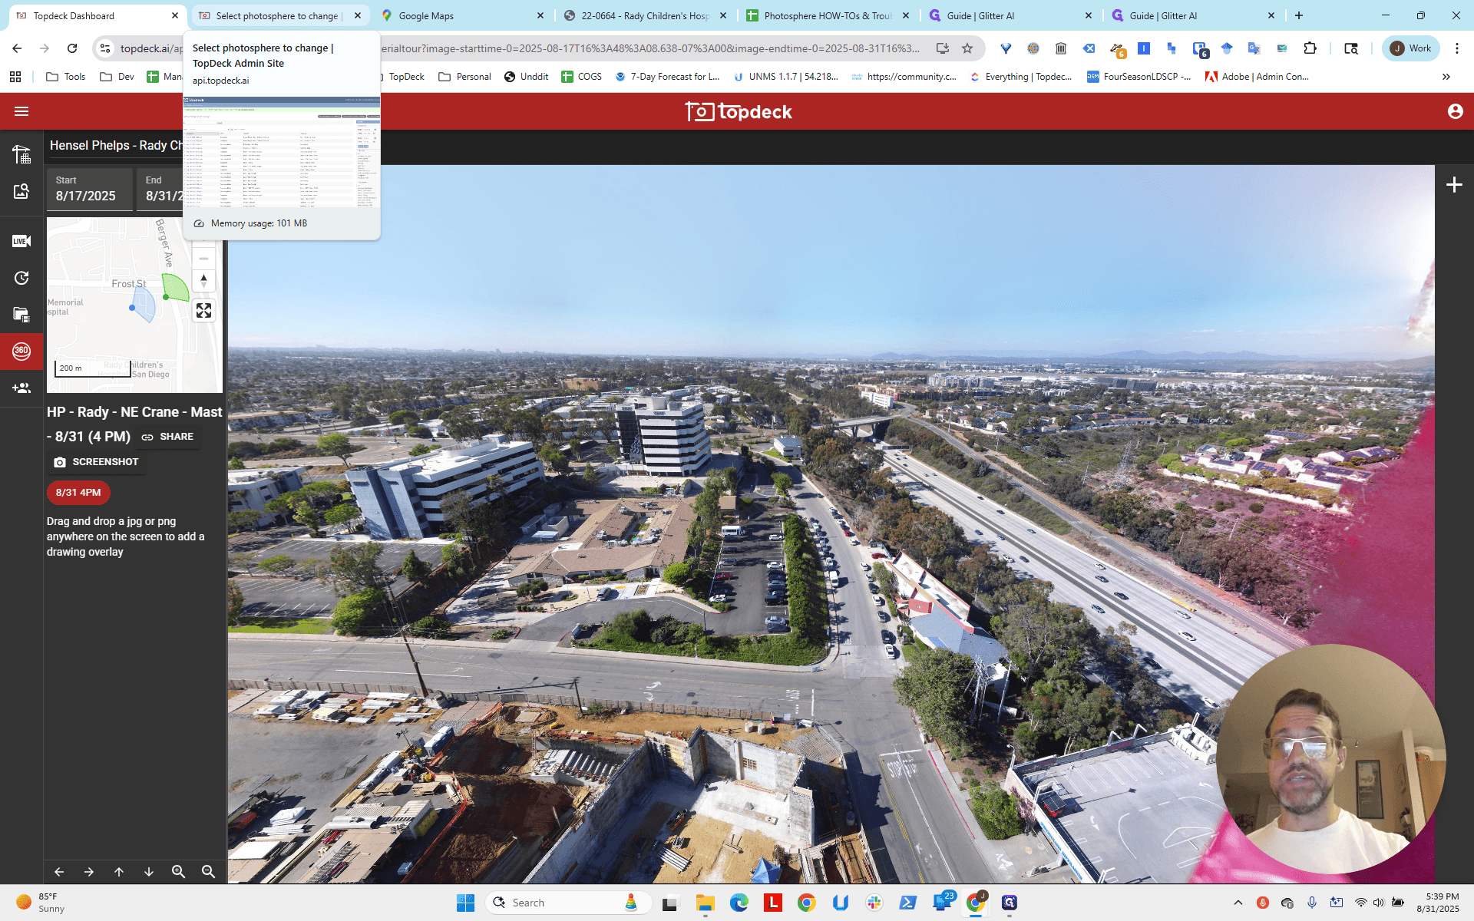Expand the hidden bookmarks chevron
The height and width of the screenshot is (921, 1474).
click(x=1446, y=77)
